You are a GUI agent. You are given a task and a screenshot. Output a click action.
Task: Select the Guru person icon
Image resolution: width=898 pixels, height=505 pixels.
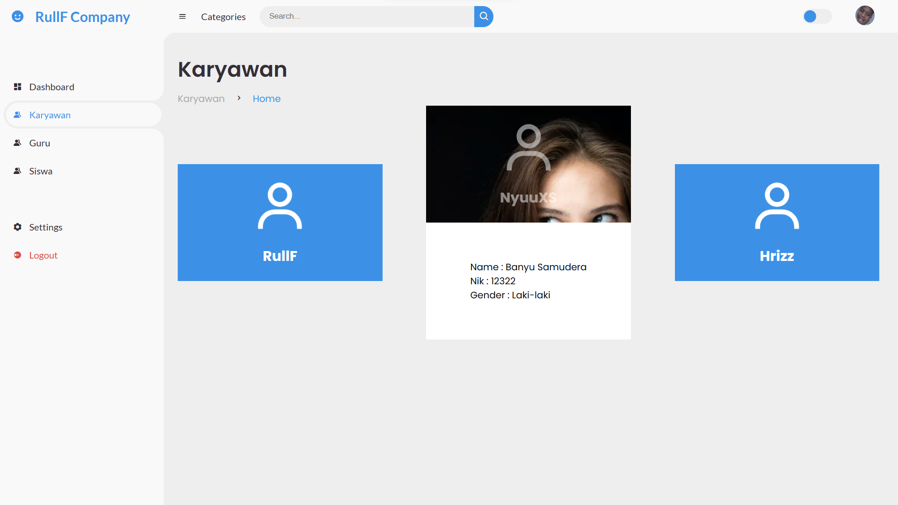(x=17, y=143)
